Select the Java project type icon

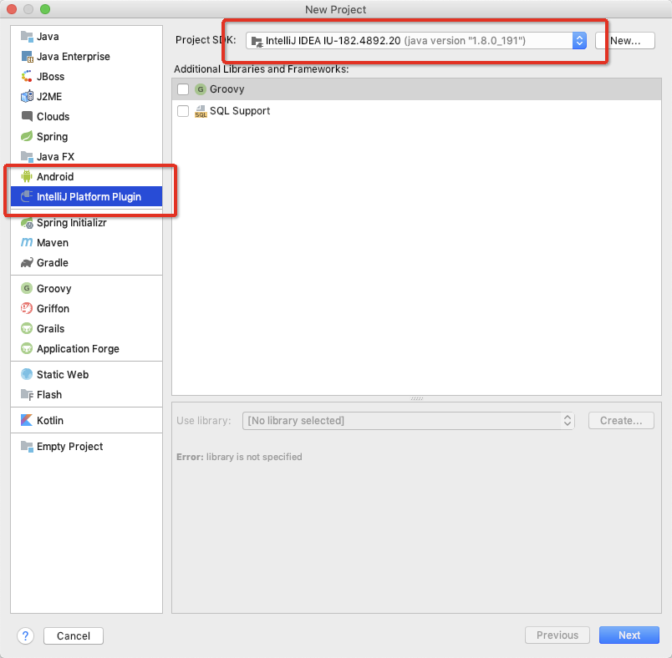tap(27, 37)
